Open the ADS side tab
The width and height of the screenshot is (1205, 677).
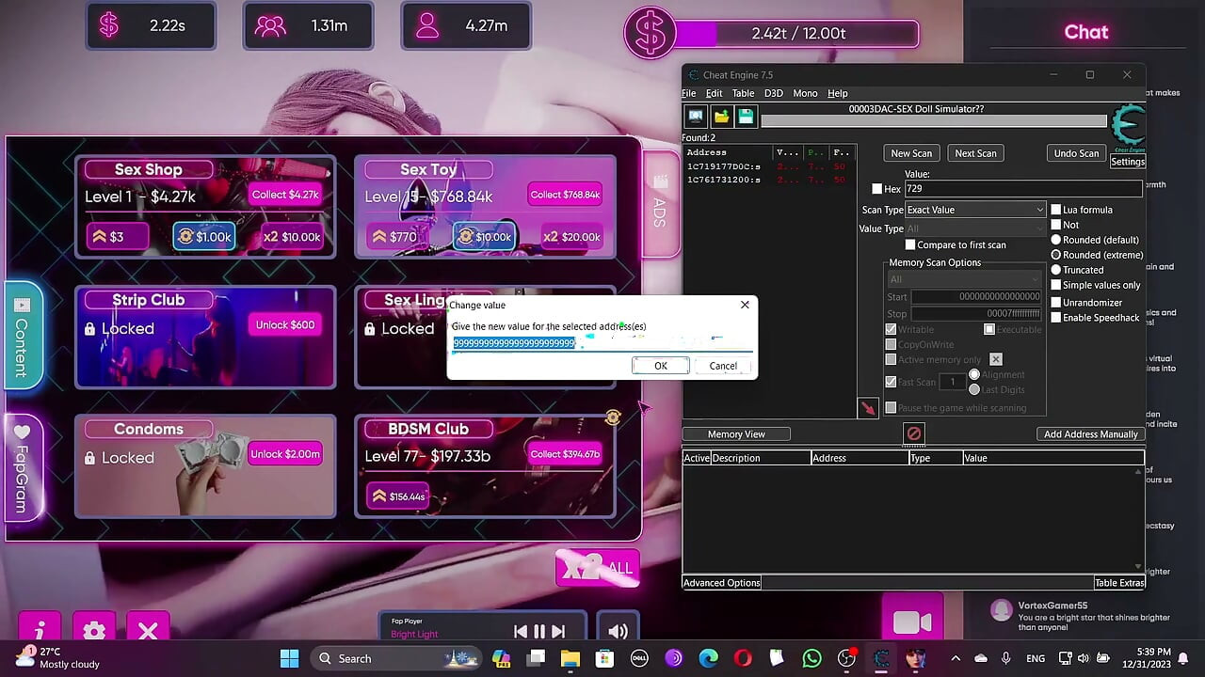pos(660,203)
